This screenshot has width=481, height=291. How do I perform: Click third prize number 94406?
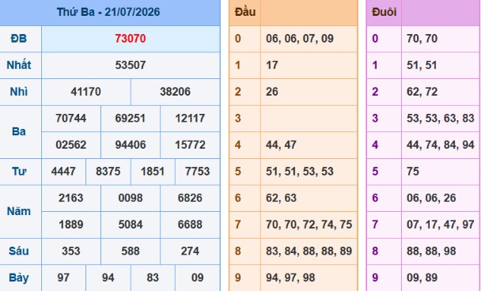coord(131,145)
